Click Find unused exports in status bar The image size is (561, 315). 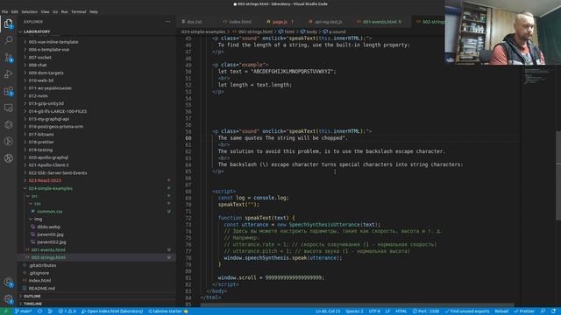(x=467, y=311)
